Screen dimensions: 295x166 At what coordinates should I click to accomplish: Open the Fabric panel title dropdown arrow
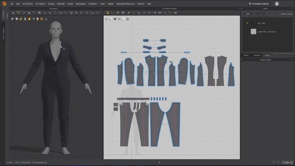click(278, 9)
